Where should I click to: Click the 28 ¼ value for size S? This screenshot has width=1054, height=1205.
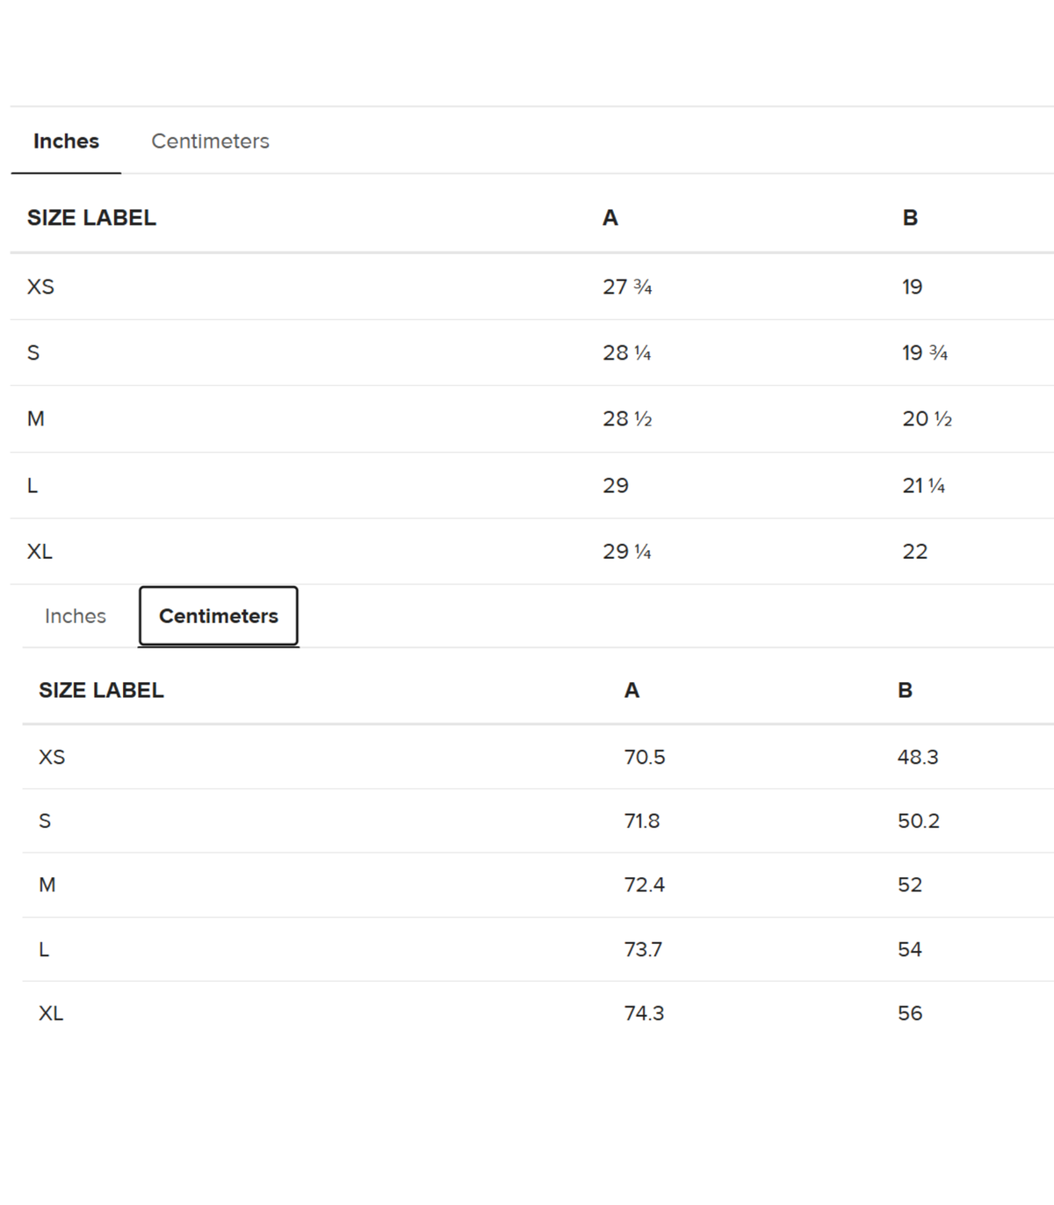tap(627, 353)
